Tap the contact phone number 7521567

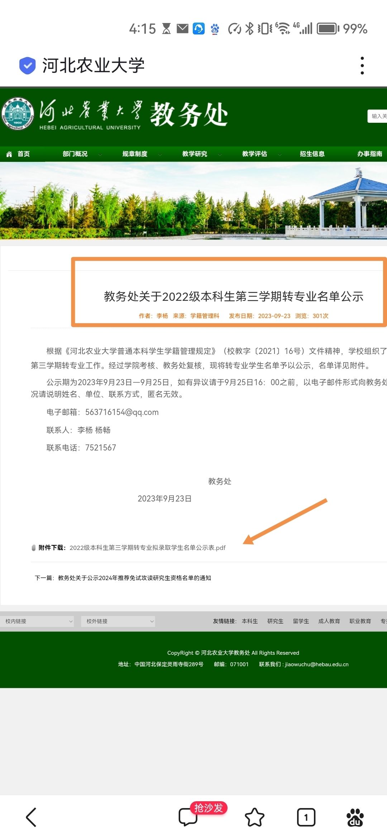(x=101, y=448)
